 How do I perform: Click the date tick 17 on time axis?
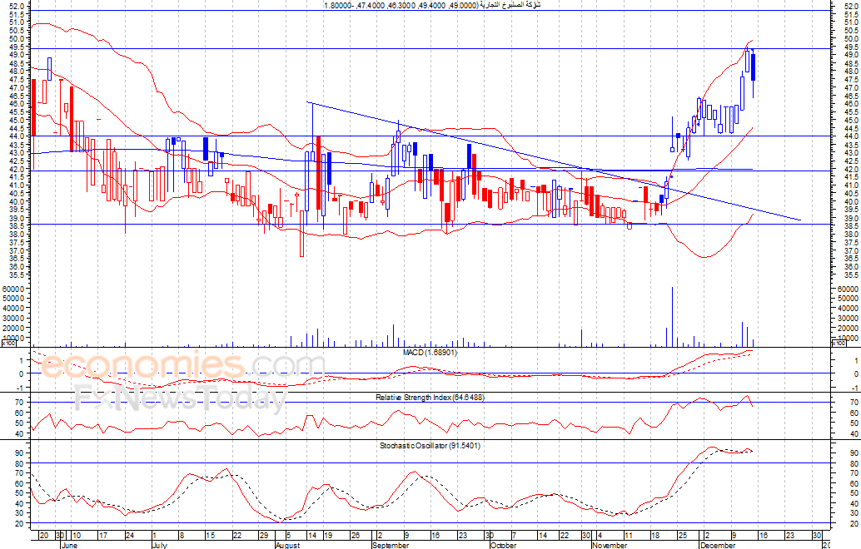[102, 536]
